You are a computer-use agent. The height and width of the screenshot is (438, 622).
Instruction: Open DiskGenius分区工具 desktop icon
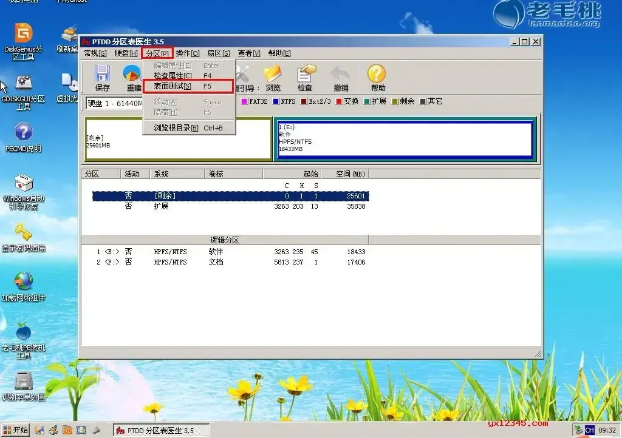tap(23, 42)
